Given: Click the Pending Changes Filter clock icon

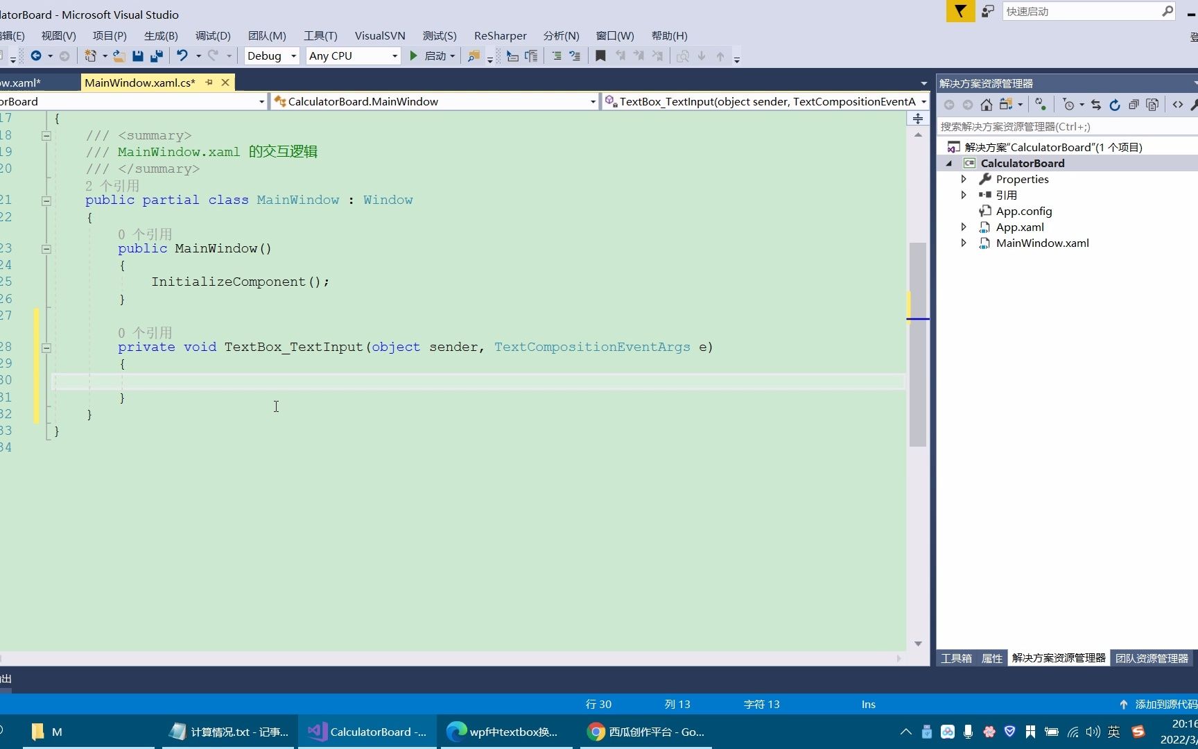Looking at the screenshot, I should click(x=1068, y=105).
